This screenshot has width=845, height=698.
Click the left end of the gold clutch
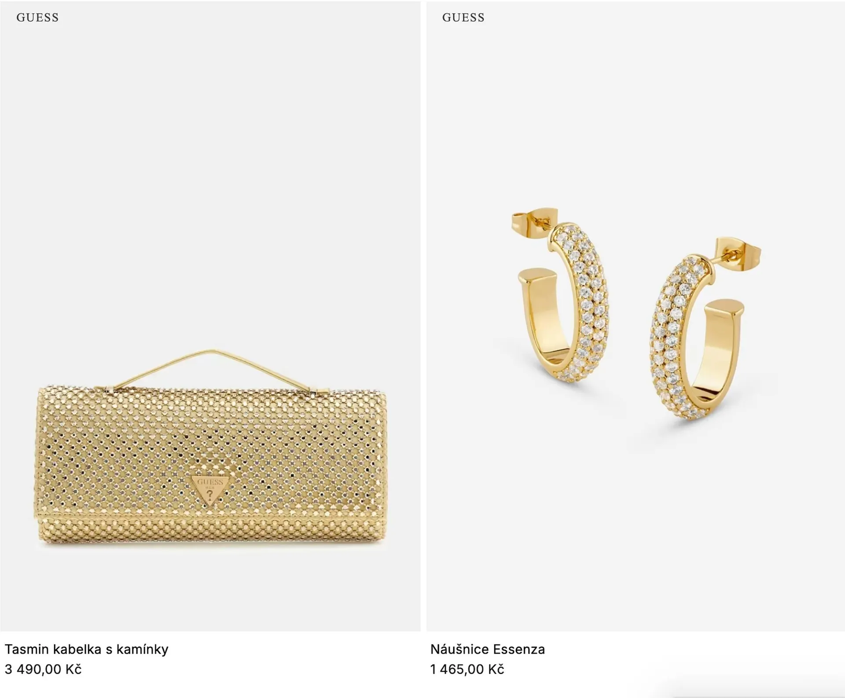coord(42,467)
